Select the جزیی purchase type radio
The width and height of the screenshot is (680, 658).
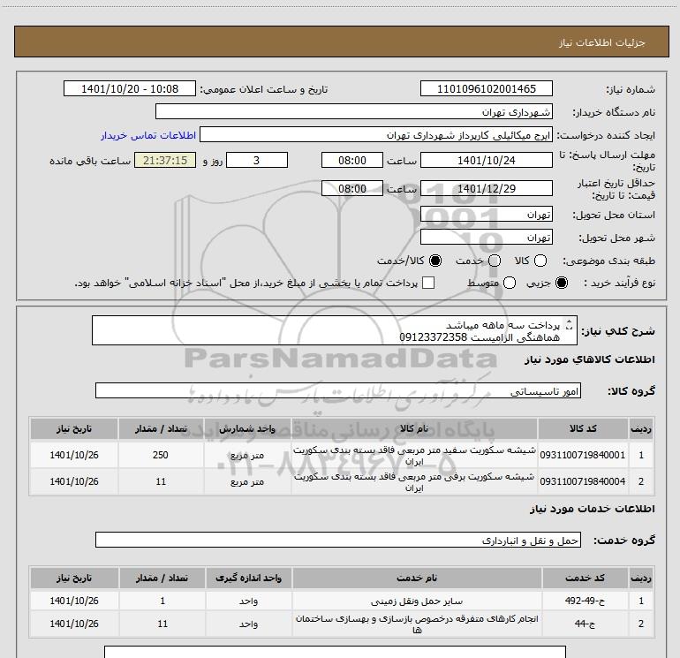click(562, 283)
